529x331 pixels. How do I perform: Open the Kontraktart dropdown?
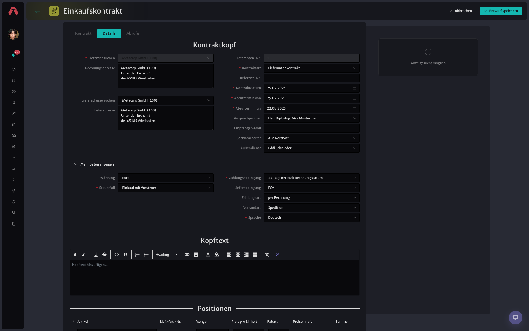[311, 68]
